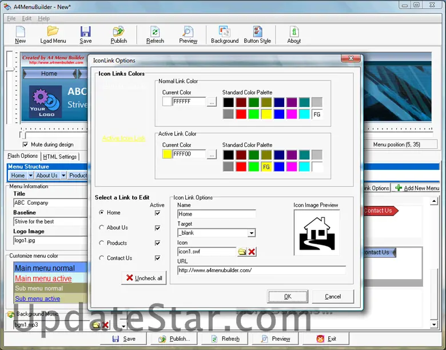Click Refresh in bottom bar

(x=225, y=339)
